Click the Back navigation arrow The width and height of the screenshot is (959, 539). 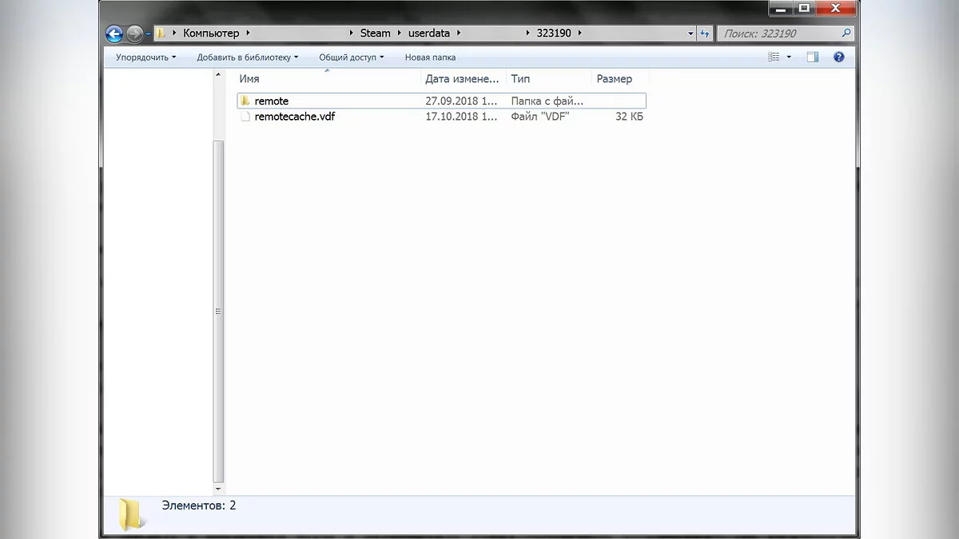tap(114, 34)
